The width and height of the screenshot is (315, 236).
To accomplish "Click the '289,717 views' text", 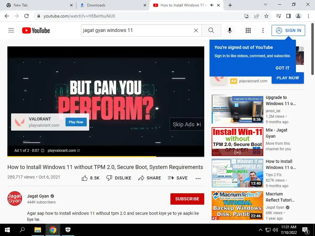I will (21, 177).
